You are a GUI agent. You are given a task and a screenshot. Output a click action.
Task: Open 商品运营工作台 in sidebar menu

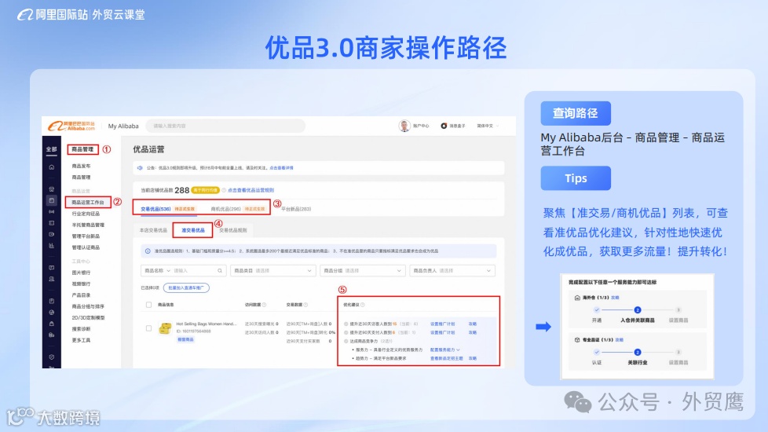tap(88, 202)
